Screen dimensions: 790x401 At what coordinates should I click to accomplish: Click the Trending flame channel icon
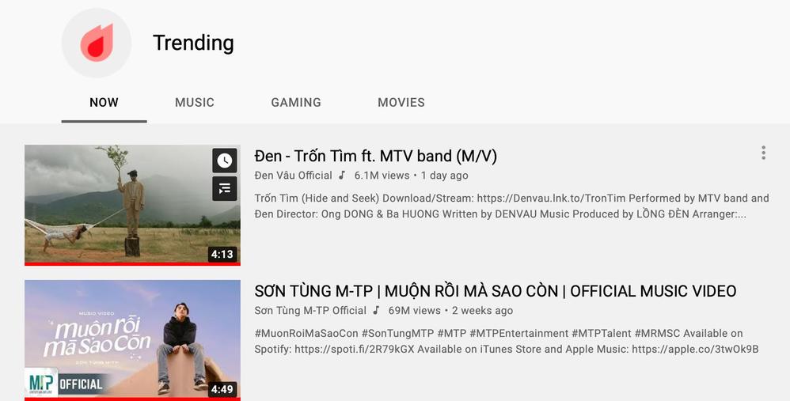pos(97,43)
